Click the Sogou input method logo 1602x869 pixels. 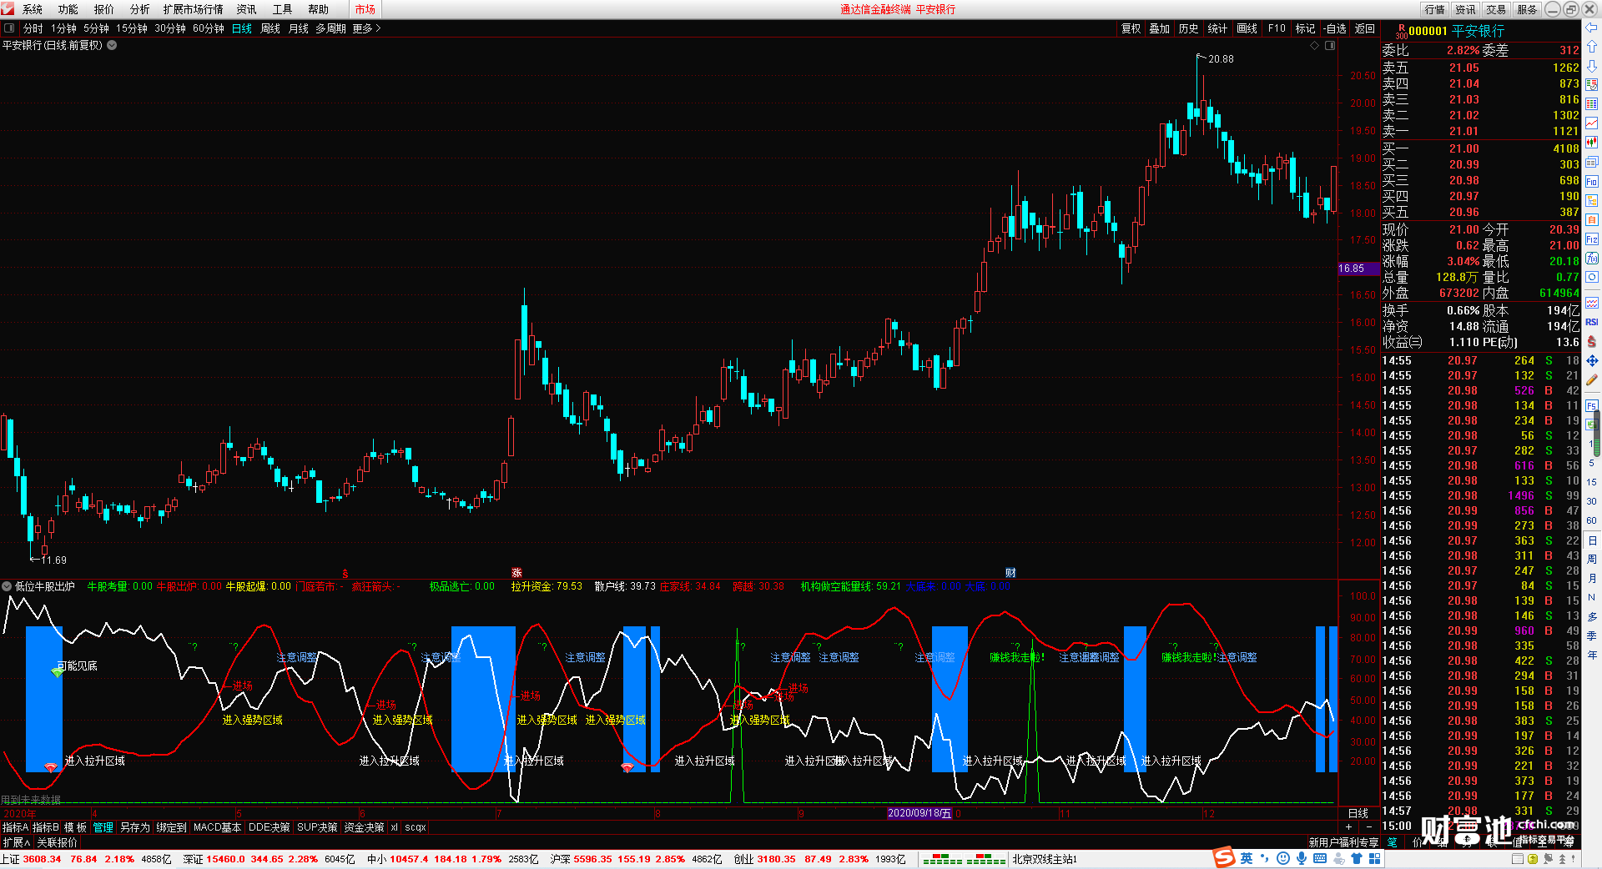tap(1224, 857)
